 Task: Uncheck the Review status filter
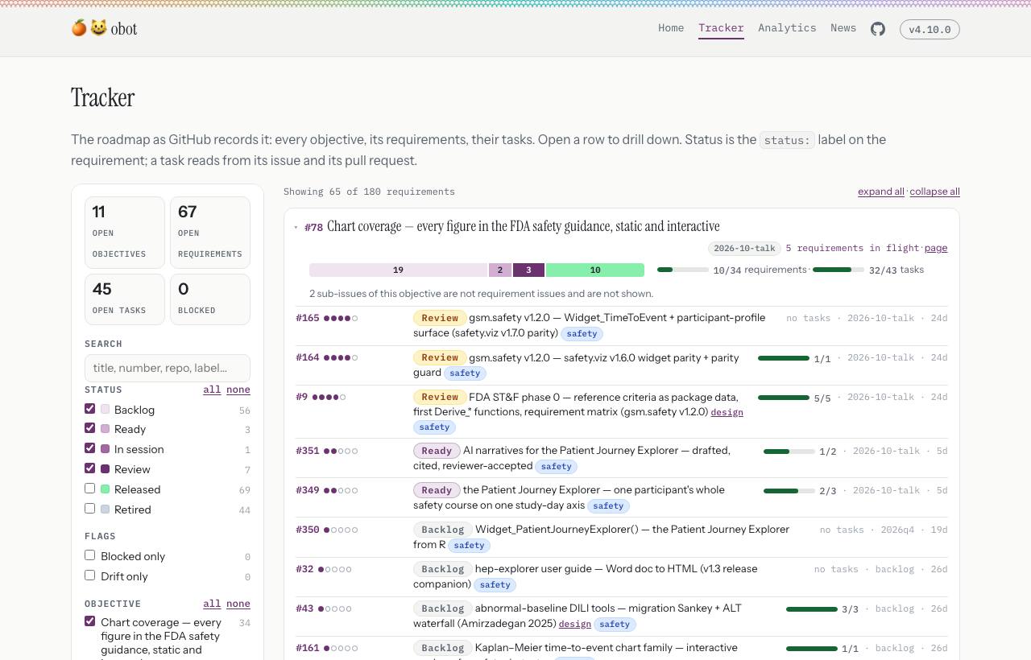89,468
